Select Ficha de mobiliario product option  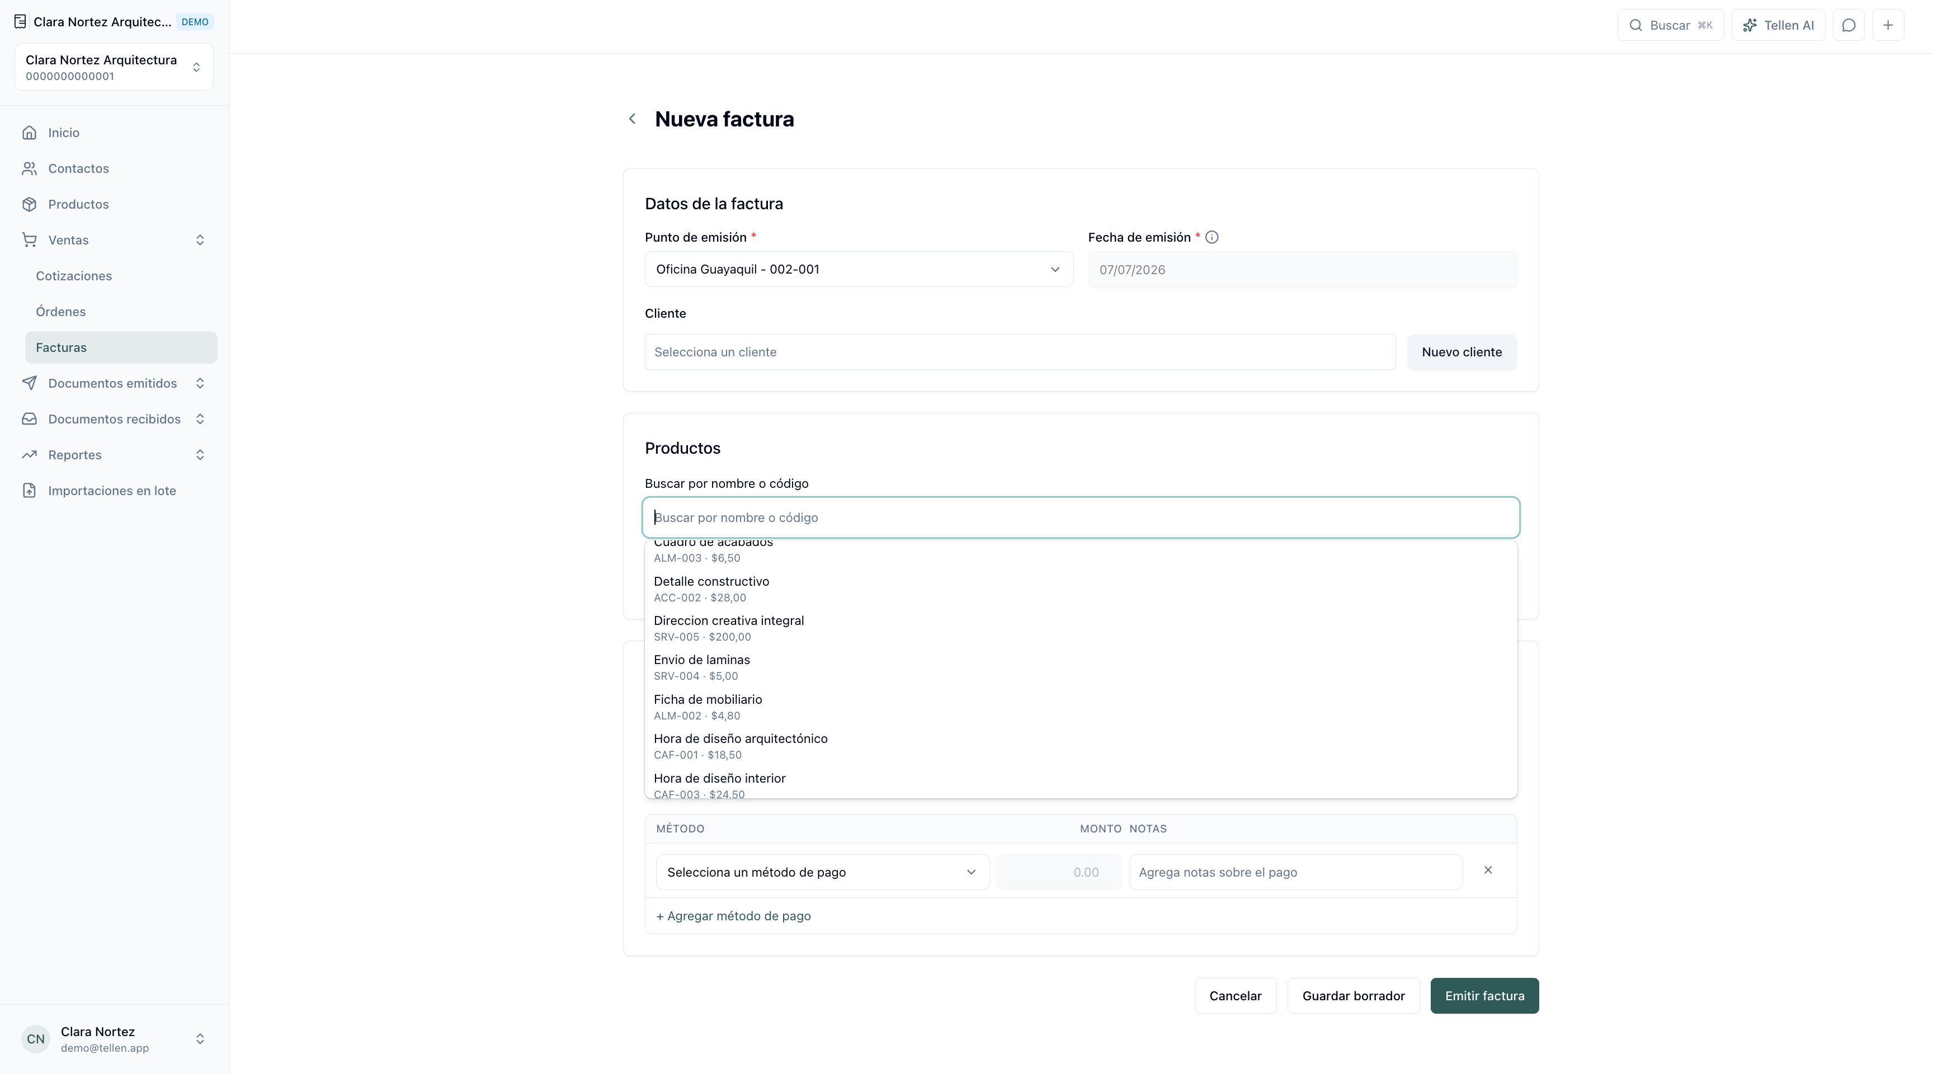coord(1081,707)
